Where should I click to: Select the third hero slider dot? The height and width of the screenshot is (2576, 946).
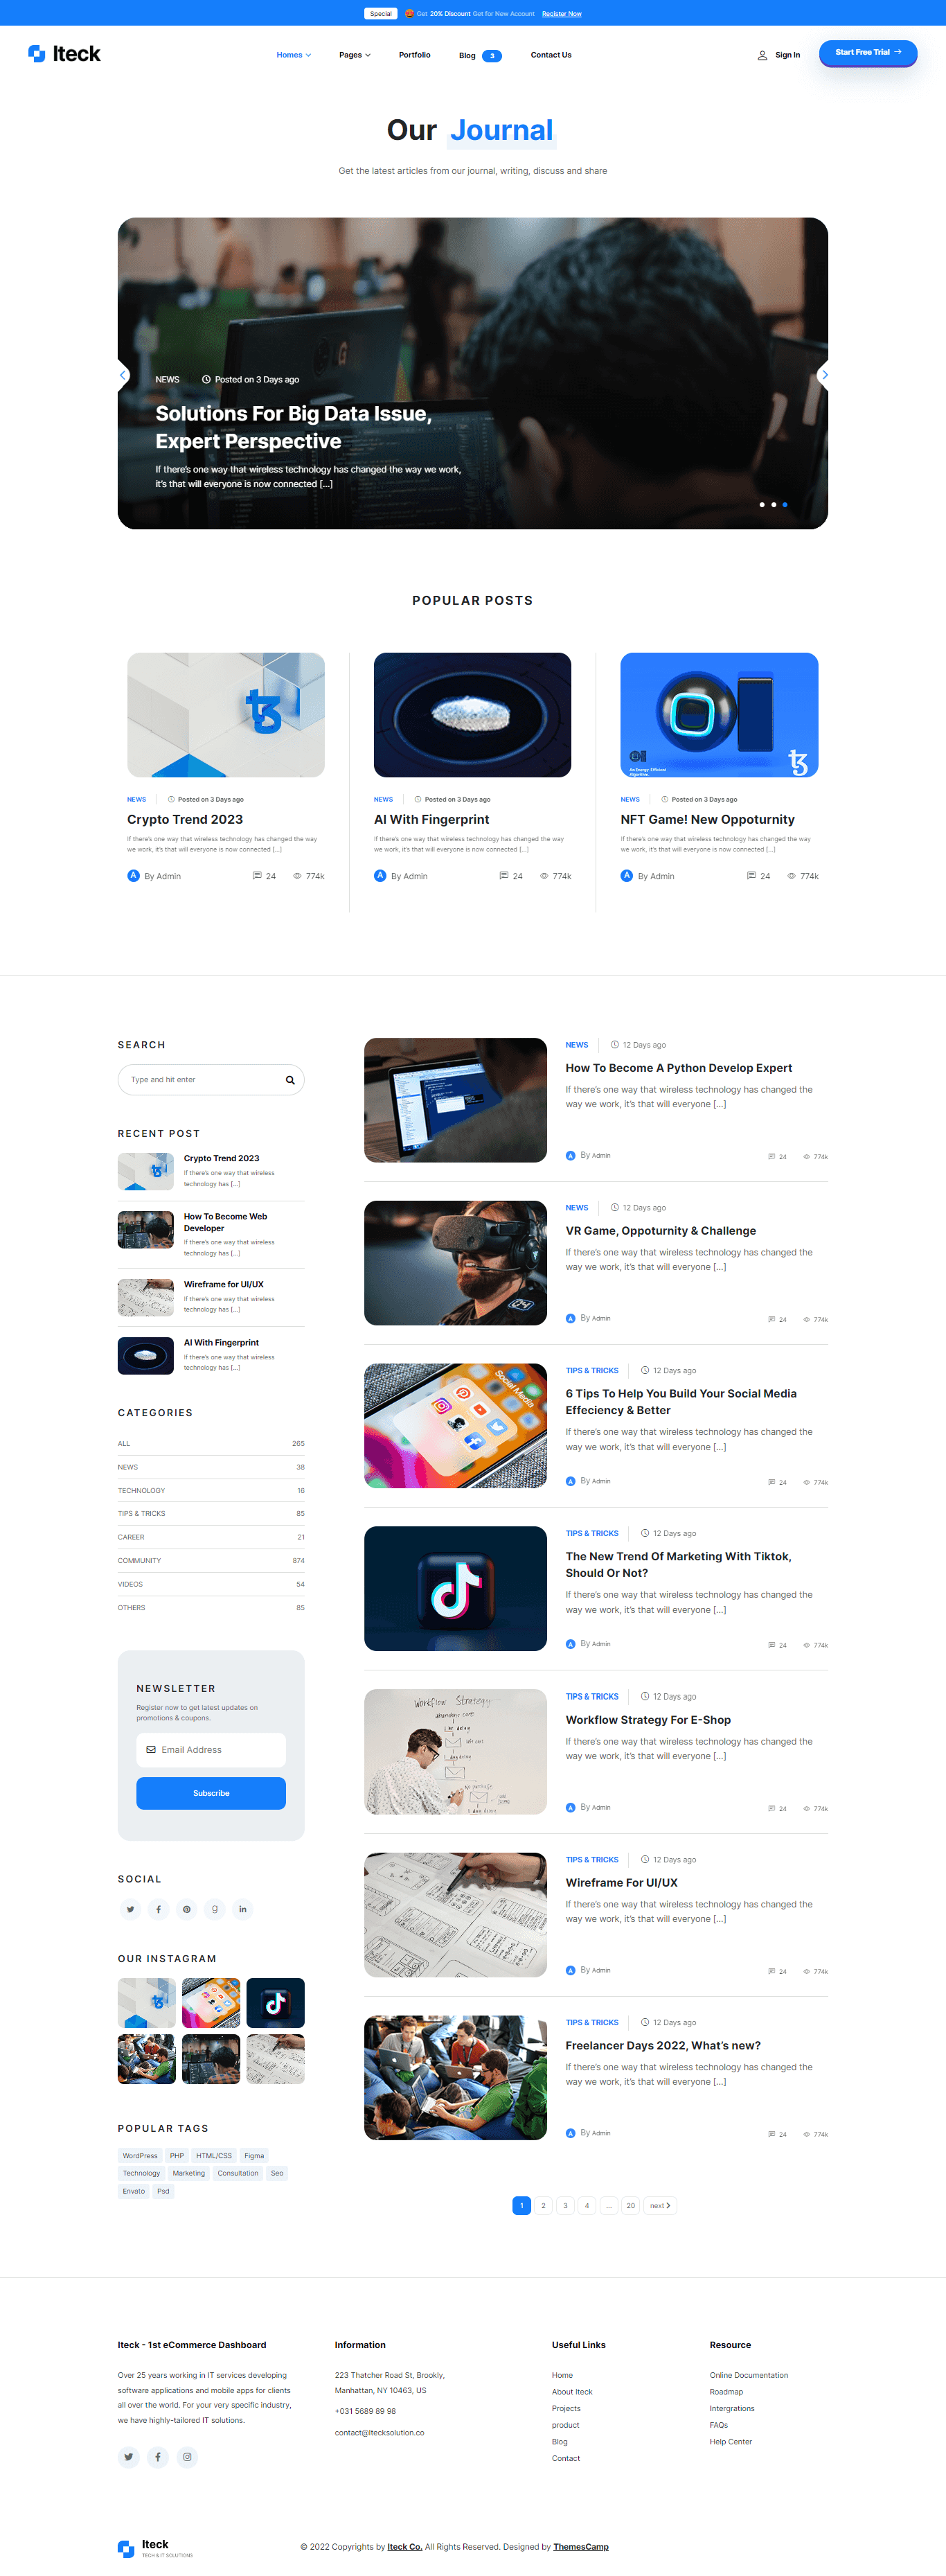point(785,505)
